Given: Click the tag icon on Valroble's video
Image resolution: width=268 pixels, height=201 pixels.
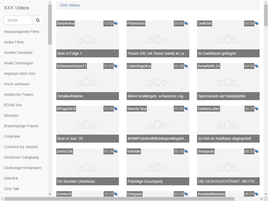Looking at the screenshot, I should [x=186, y=152].
